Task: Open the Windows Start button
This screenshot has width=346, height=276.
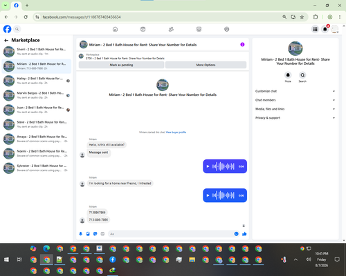Action: [6, 259]
